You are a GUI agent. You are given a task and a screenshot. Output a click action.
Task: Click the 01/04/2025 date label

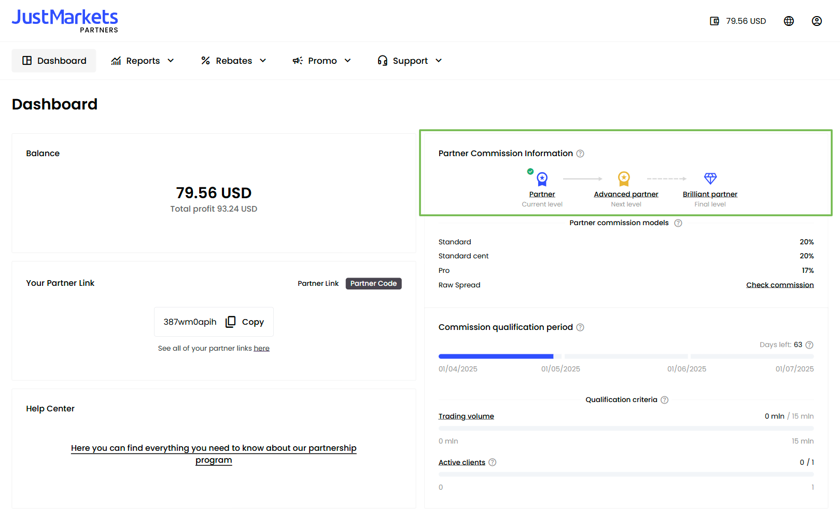coord(458,369)
